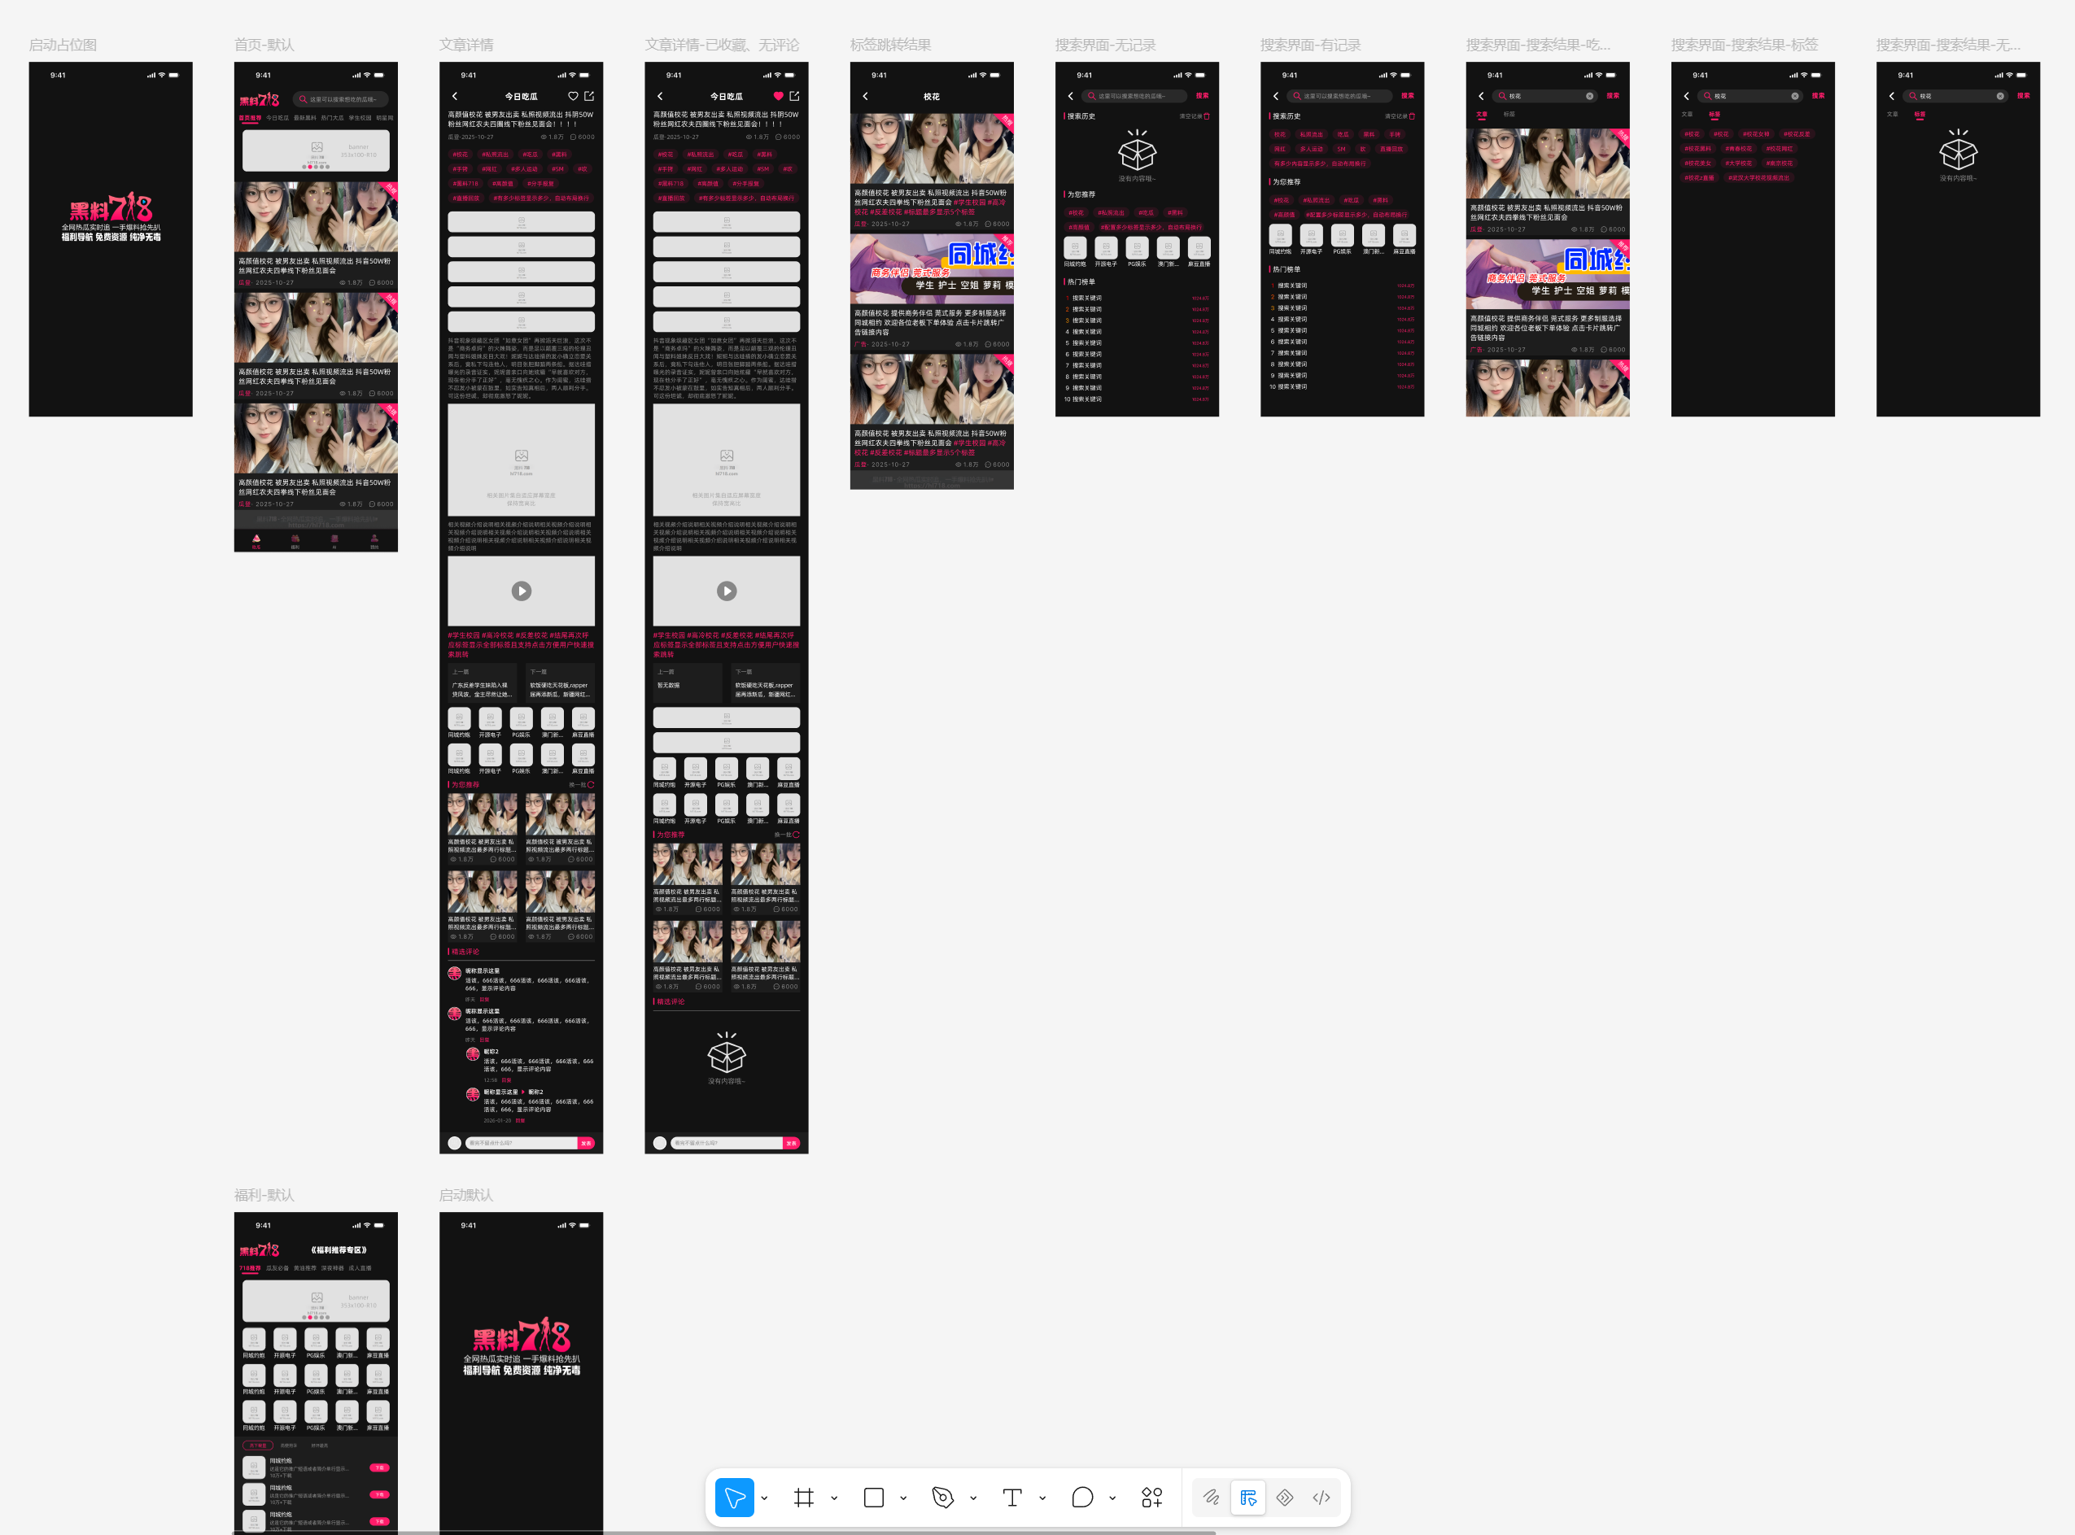Click the empty box icon in 搜索界面-无记录 frame

click(1138, 149)
